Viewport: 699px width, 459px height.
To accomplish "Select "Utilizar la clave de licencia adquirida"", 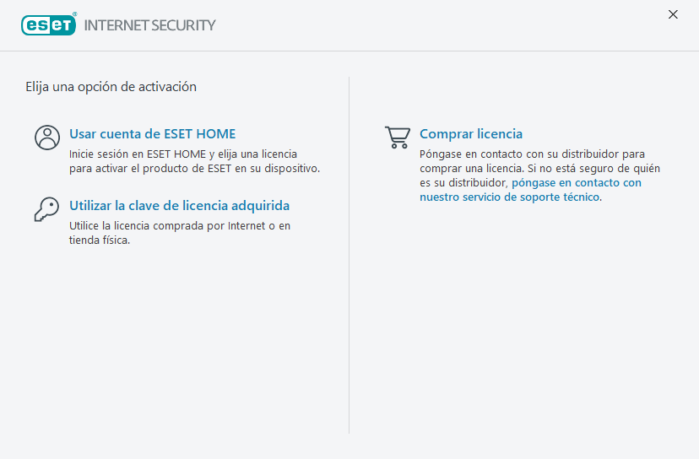I will (179, 206).
